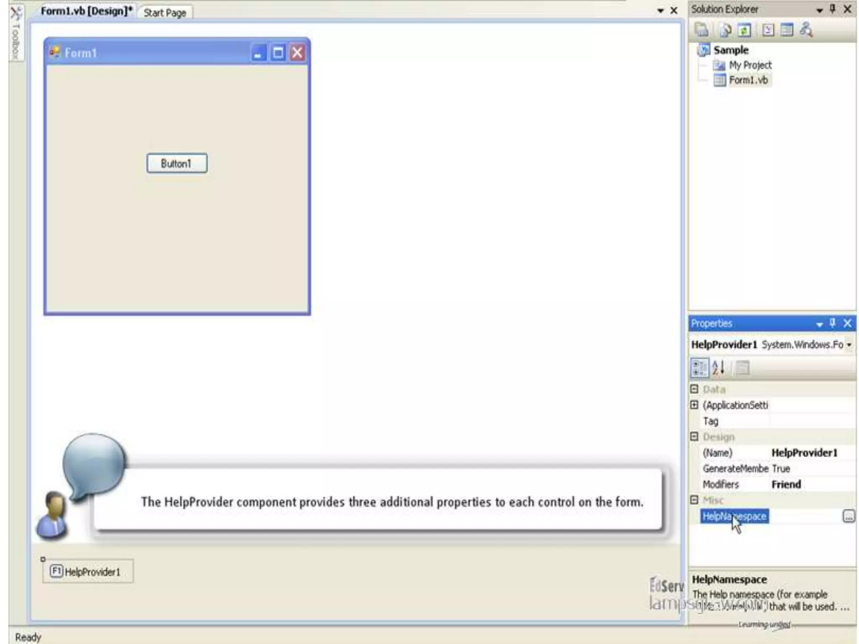
Task: Switch to the Start Page tab
Action: [165, 13]
